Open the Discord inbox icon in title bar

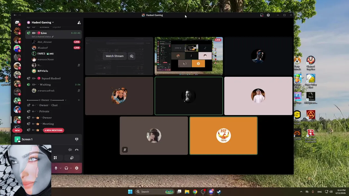262,15
